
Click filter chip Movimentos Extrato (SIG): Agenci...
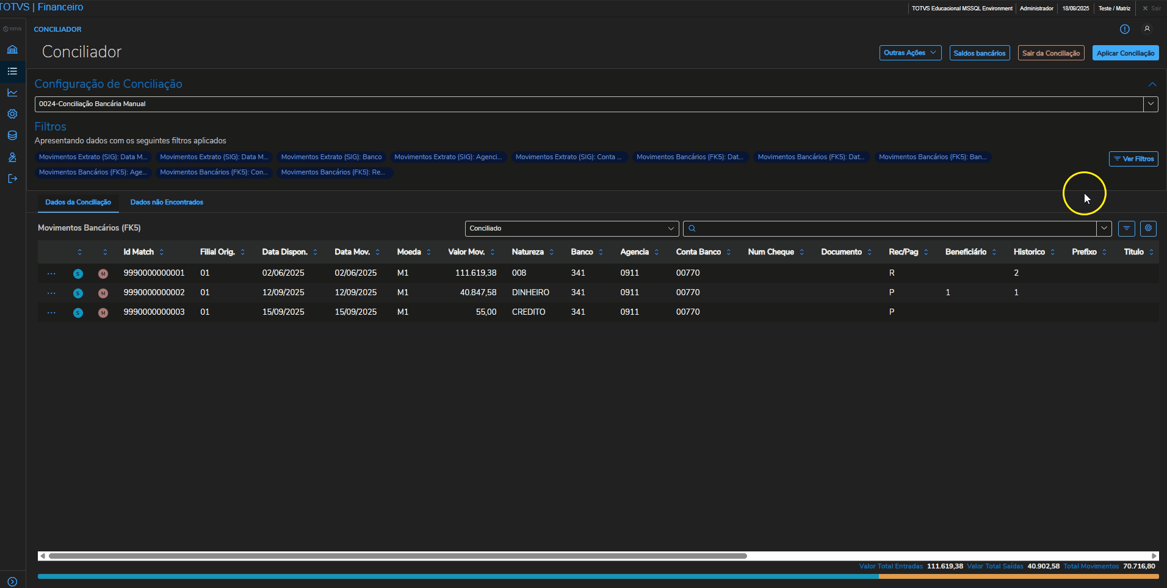tap(448, 157)
